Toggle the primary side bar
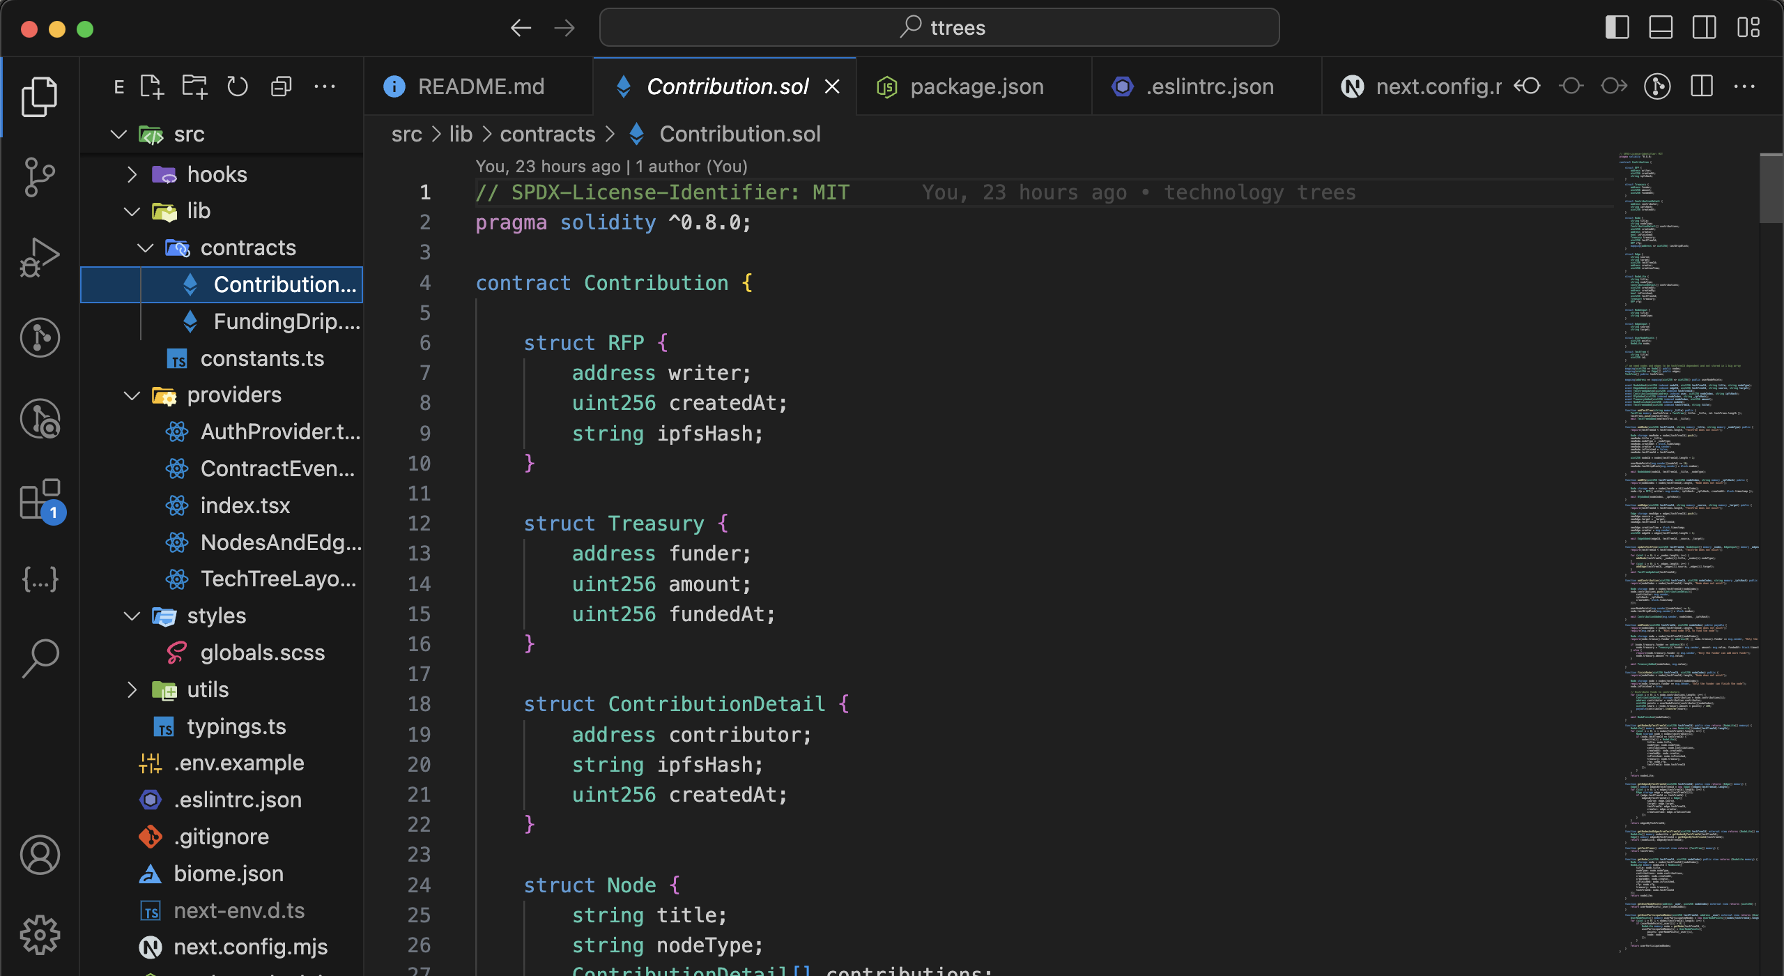Image resolution: width=1784 pixels, height=976 pixels. (x=1617, y=28)
